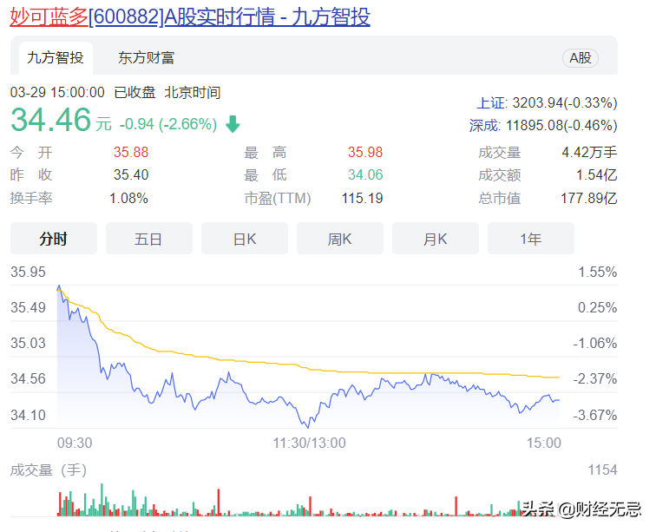The height and width of the screenshot is (532, 656).
Task: Click the tall red volume bar beside the midday low
Action: click(x=310, y=506)
